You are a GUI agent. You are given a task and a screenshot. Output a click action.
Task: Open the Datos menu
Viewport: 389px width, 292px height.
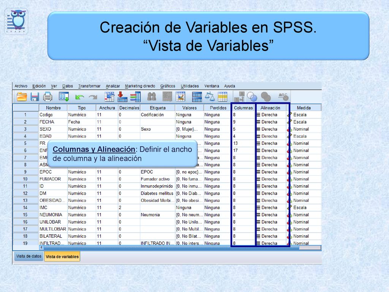tap(68, 86)
